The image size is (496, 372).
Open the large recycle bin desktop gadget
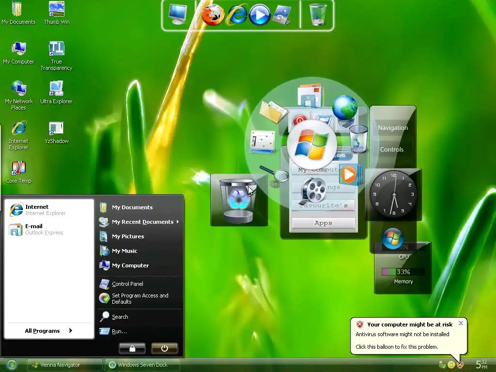point(239,200)
